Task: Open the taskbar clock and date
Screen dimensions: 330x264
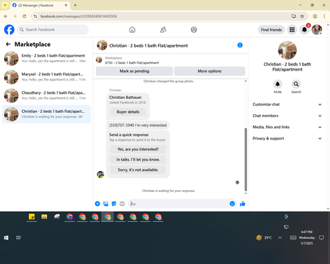Action: click(x=307, y=238)
